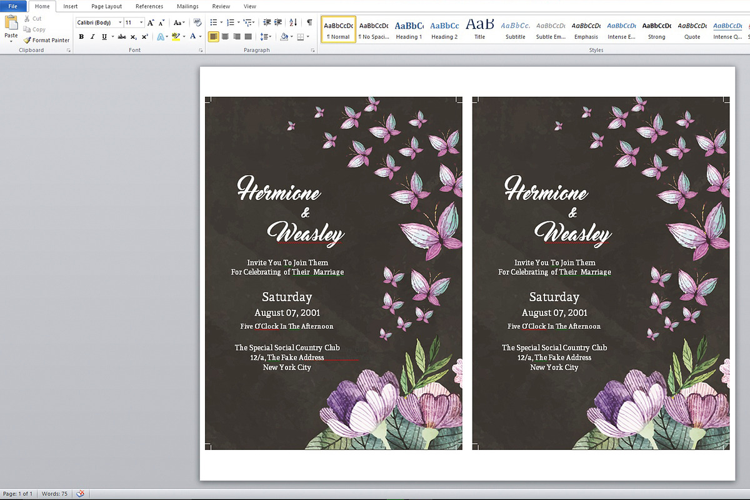Toggle Show/Hide paragraph marks
Screen dimensions: 750x500
point(309,22)
